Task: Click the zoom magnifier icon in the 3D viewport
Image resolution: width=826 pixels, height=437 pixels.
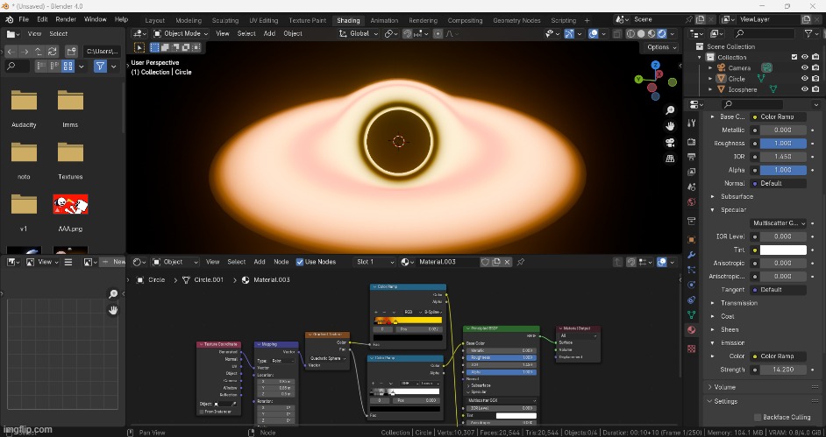Action: coord(670,110)
